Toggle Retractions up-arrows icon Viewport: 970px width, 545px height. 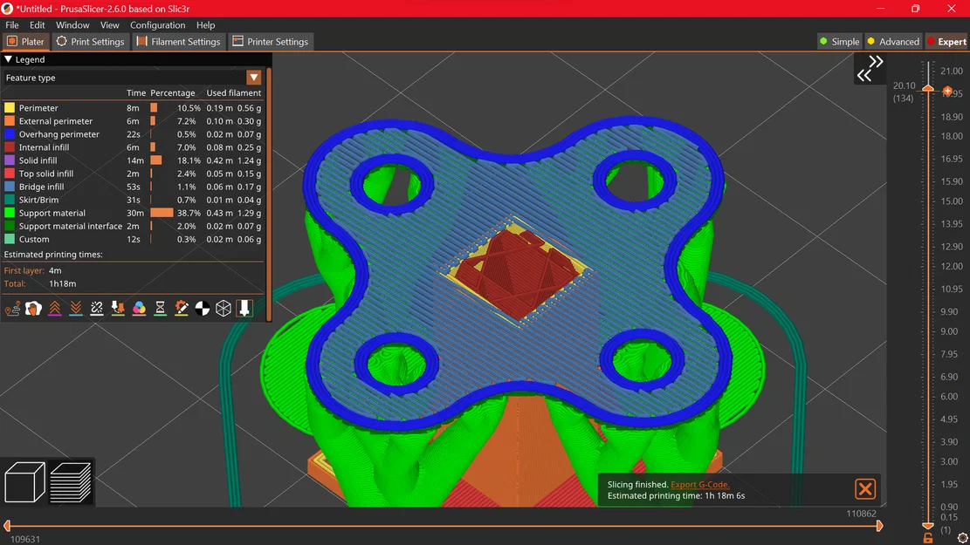pos(54,309)
